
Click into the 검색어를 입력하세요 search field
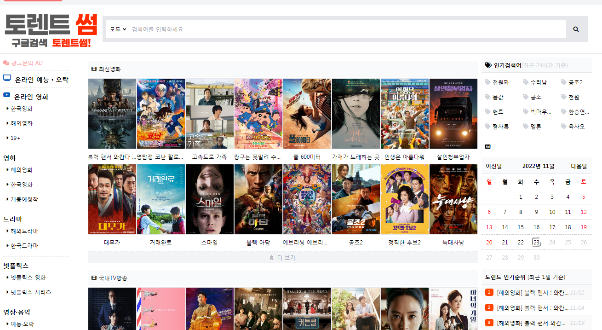tap(347, 29)
